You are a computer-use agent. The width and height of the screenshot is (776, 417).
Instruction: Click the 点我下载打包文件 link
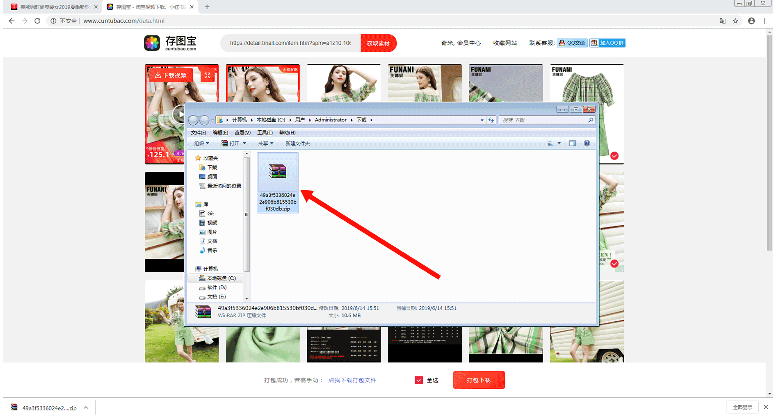pos(352,380)
